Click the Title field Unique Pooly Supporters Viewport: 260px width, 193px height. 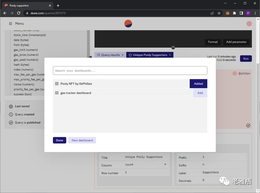tap(143, 157)
